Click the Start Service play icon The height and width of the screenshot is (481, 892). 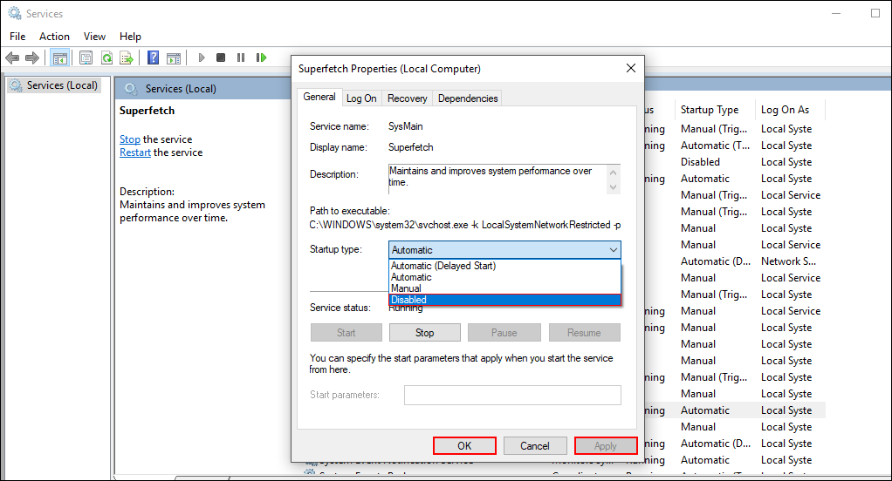202,58
